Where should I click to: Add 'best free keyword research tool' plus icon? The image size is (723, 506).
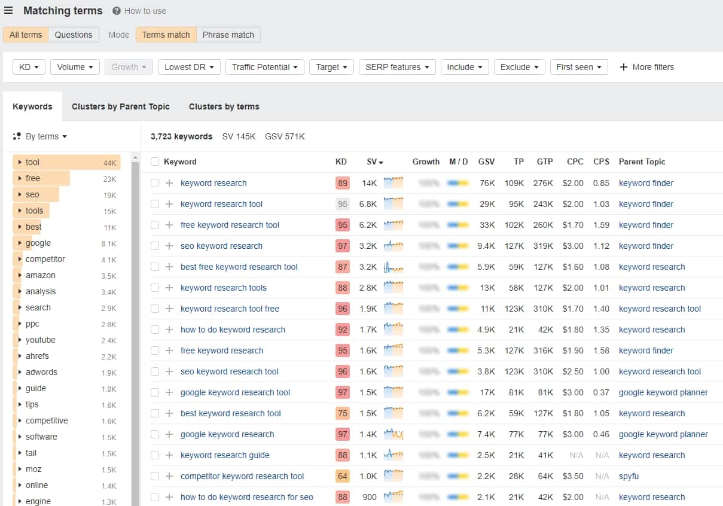pyautogui.click(x=169, y=267)
